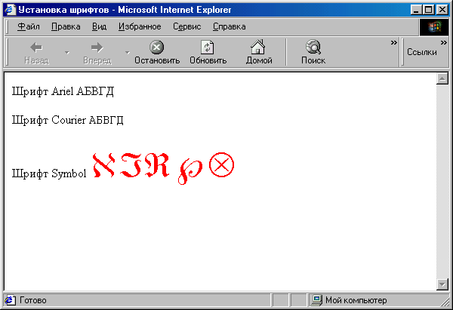Image resolution: width=453 pixels, height=310 pixels.
Task: Open the Сервис menu
Action: click(x=187, y=26)
